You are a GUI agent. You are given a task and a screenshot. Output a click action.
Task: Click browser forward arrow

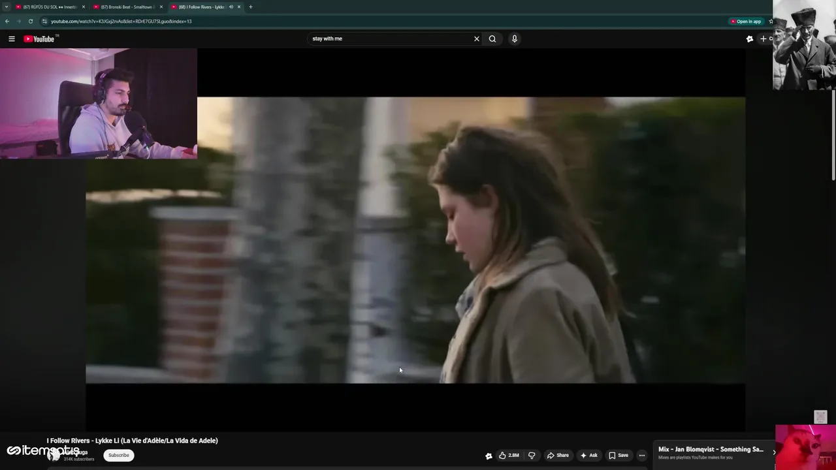pyautogui.click(x=19, y=21)
